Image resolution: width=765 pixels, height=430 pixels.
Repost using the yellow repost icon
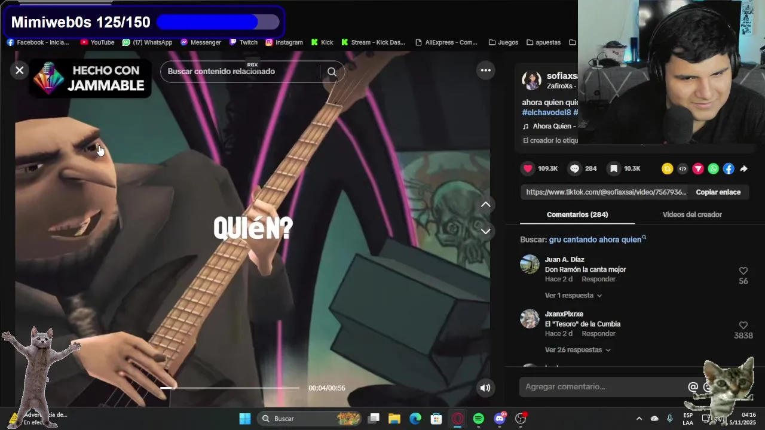(x=667, y=169)
